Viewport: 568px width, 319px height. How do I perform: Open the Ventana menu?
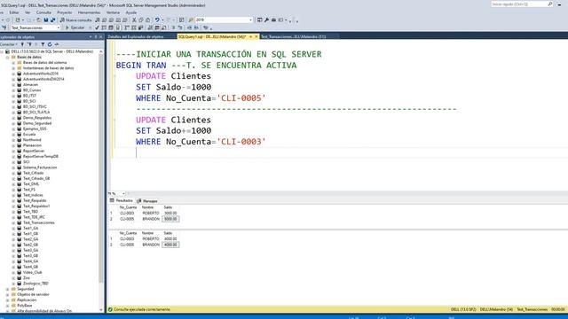tap(113, 12)
